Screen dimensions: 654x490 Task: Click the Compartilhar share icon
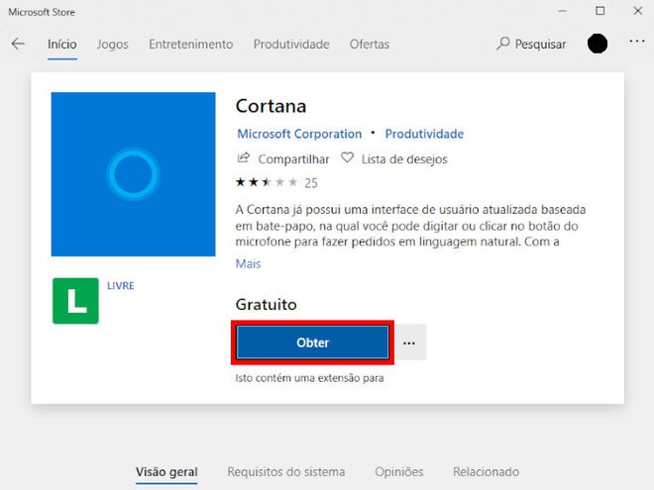pos(244,158)
